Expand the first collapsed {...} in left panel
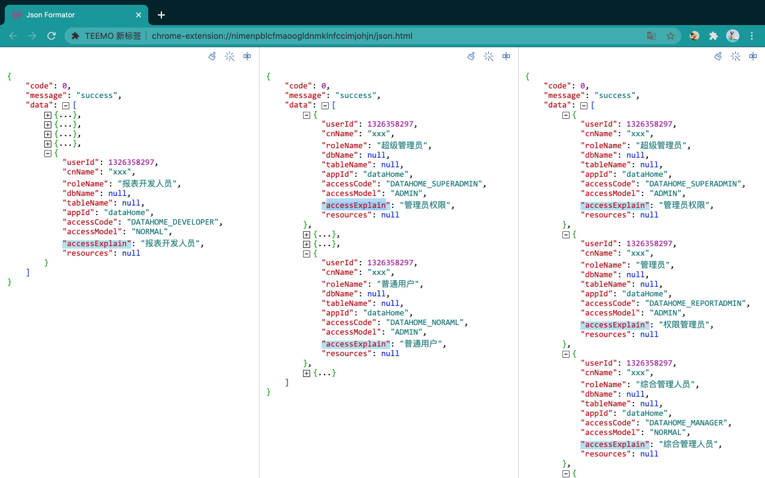This screenshot has height=478, width=765. pos(48,115)
